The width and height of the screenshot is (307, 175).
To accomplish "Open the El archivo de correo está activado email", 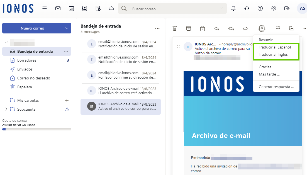I will coord(121,91).
